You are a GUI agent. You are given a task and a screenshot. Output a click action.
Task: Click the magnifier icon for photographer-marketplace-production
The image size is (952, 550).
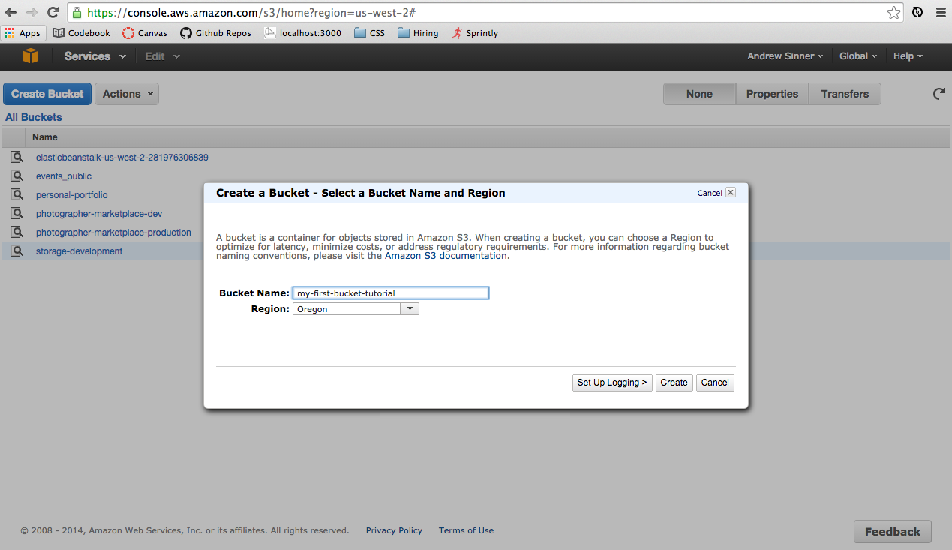coord(17,233)
